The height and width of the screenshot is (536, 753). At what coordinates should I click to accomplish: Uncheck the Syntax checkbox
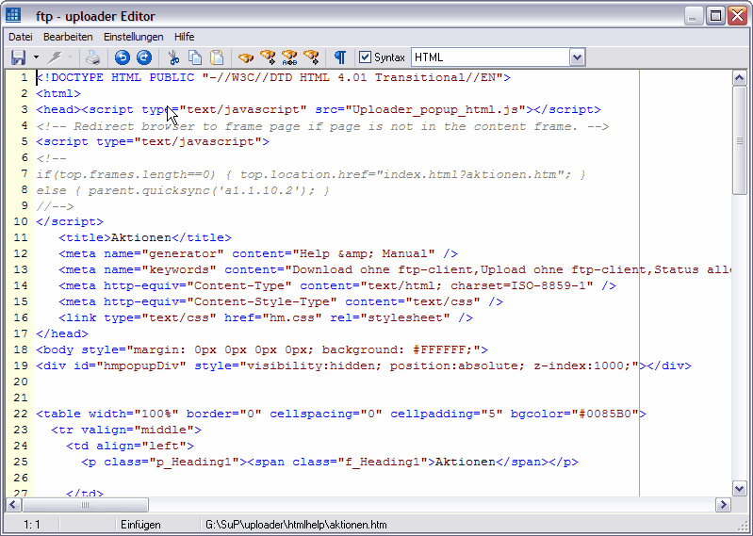point(366,57)
